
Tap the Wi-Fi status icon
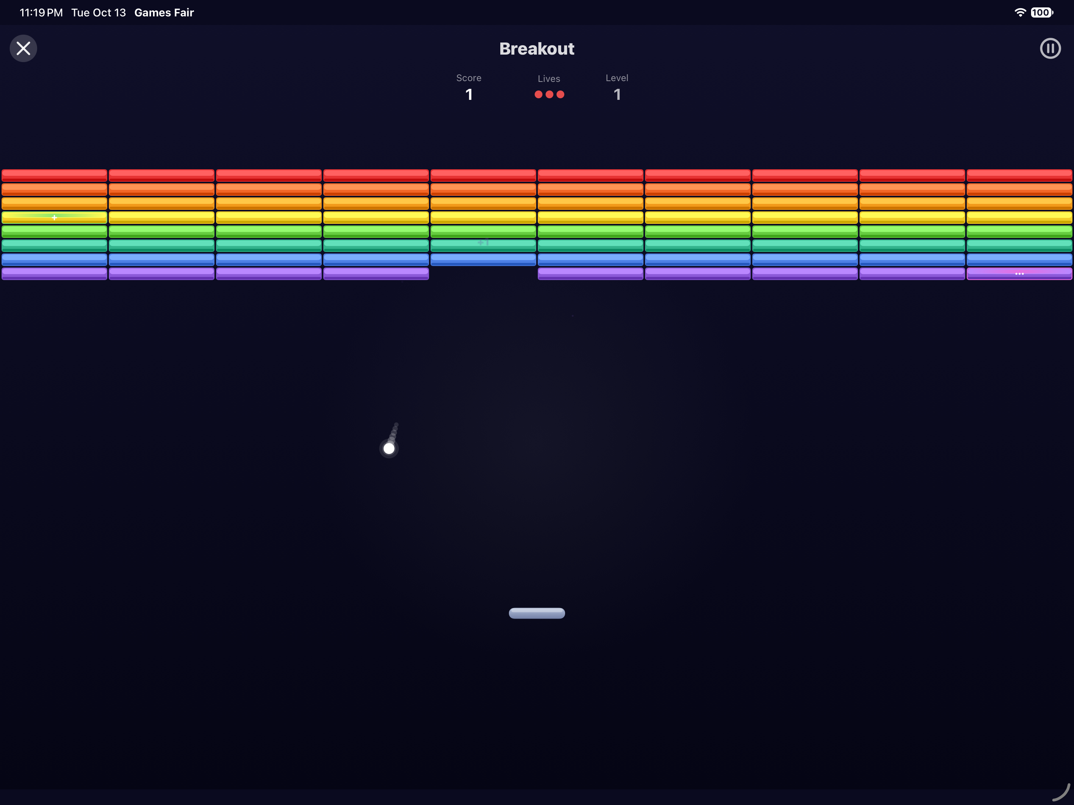(1020, 12)
